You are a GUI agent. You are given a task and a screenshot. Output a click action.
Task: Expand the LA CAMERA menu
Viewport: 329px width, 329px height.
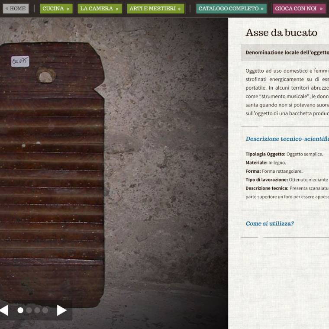pos(100,9)
